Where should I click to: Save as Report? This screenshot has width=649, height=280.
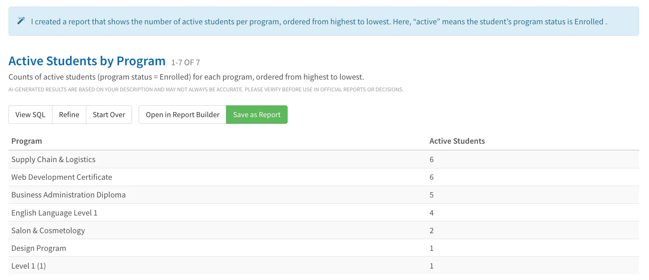tap(257, 115)
